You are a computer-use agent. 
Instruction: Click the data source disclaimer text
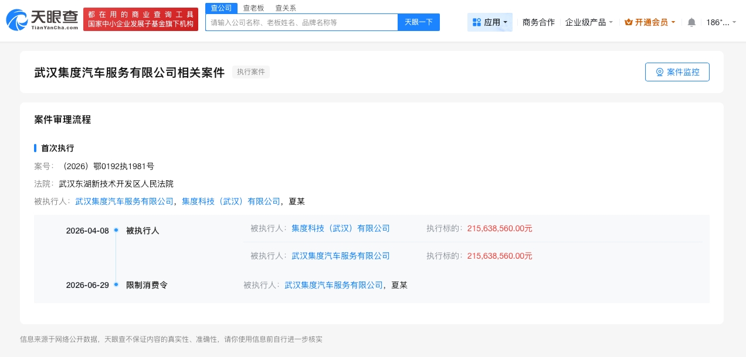171,339
